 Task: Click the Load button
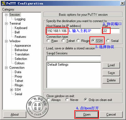pos(111,65)
